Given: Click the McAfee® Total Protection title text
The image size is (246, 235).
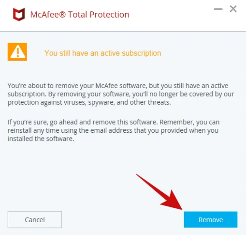Looking at the screenshot, I should 80,15.
